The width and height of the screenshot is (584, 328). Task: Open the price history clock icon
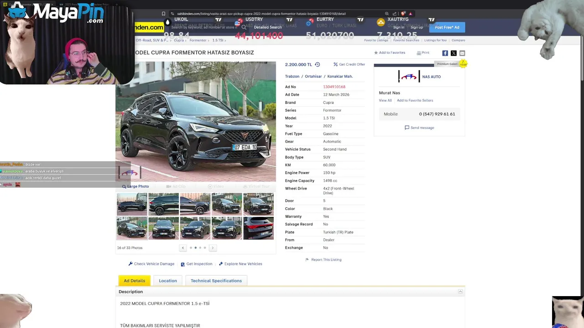(x=318, y=65)
